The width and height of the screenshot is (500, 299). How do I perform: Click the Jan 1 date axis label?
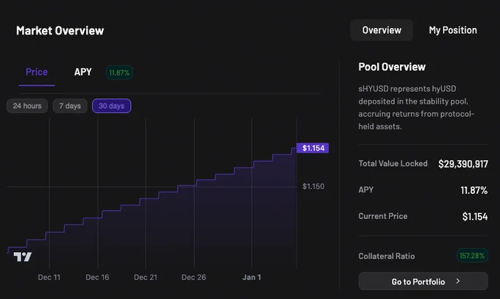251,277
